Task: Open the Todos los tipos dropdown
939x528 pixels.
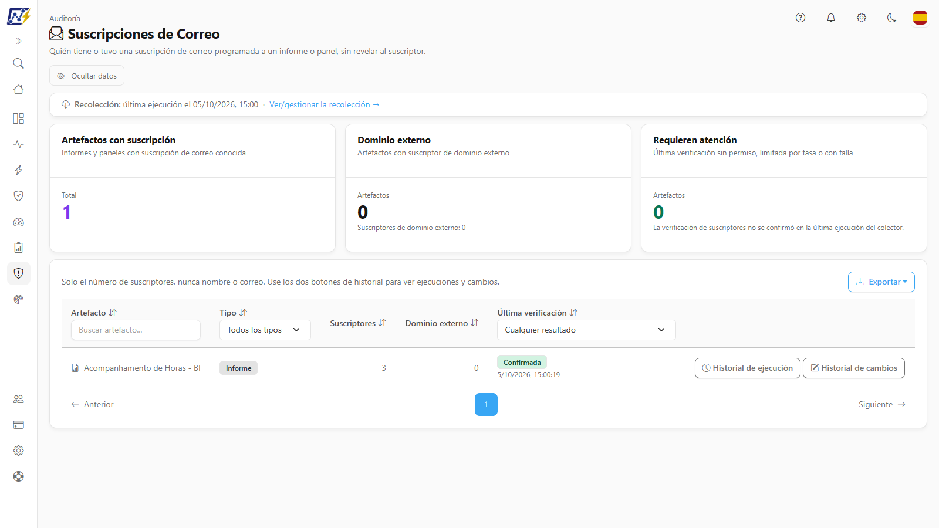Action: pyautogui.click(x=265, y=330)
